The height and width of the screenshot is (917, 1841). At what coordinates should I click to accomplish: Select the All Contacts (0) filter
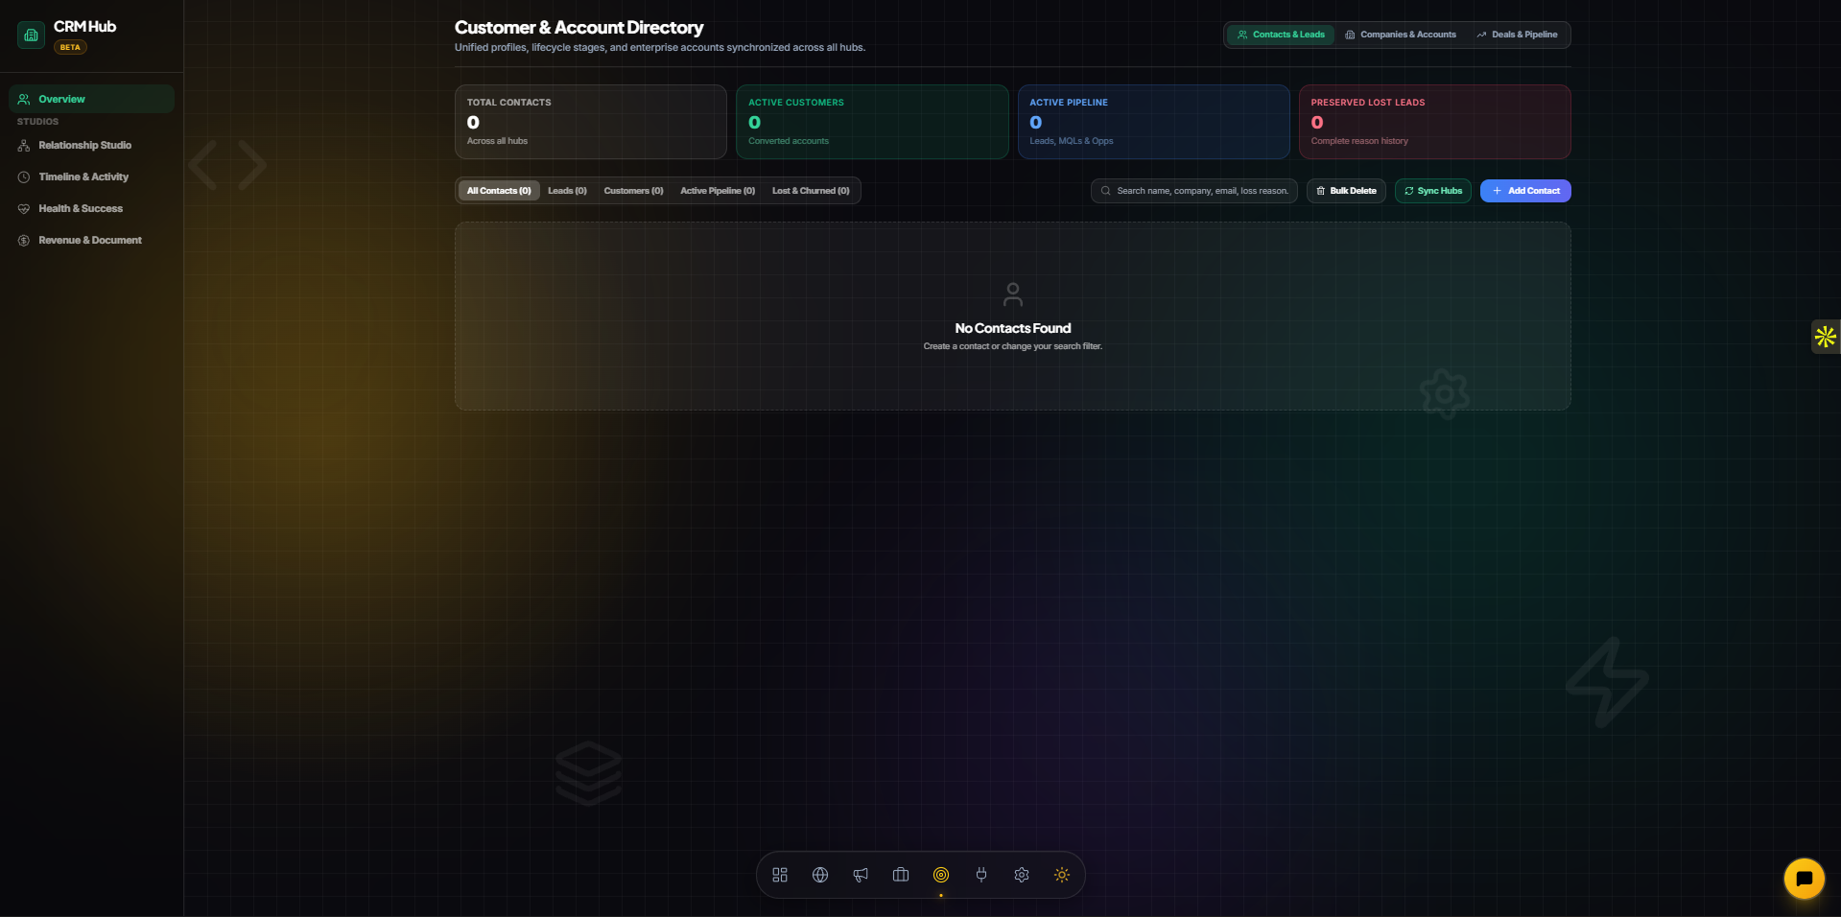coord(499,191)
